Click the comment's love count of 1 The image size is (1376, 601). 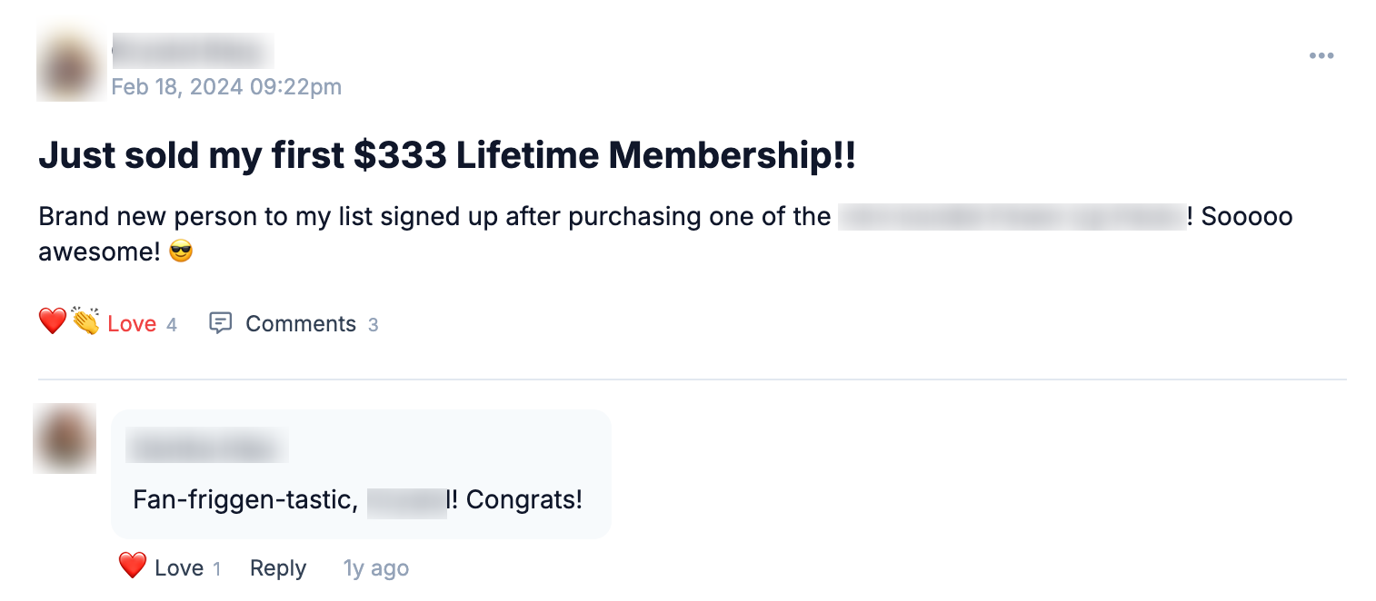tap(217, 569)
